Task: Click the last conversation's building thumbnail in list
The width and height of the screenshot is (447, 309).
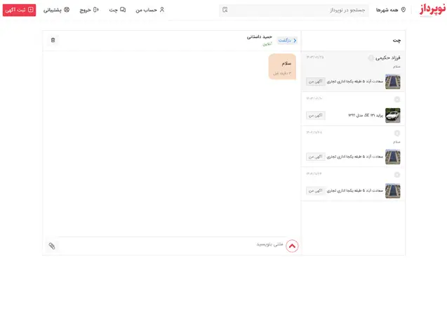Action: click(x=392, y=190)
